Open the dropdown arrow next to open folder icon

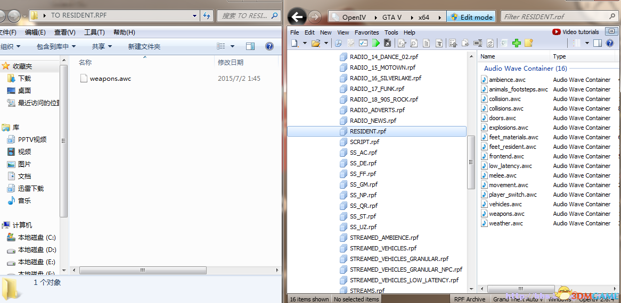point(326,43)
